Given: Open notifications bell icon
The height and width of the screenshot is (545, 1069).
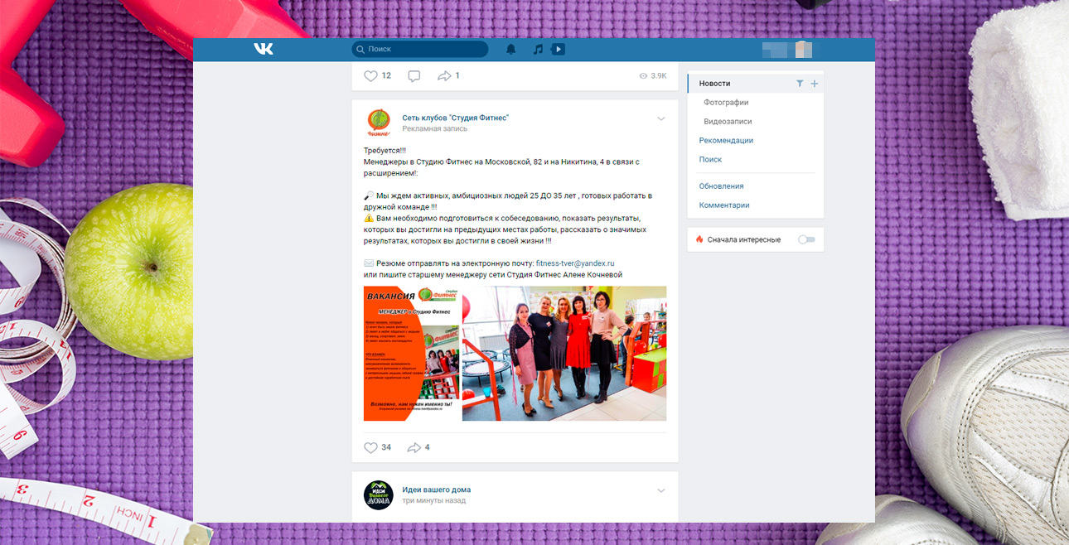Looking at the screenshot, I should tap(511, 50).
